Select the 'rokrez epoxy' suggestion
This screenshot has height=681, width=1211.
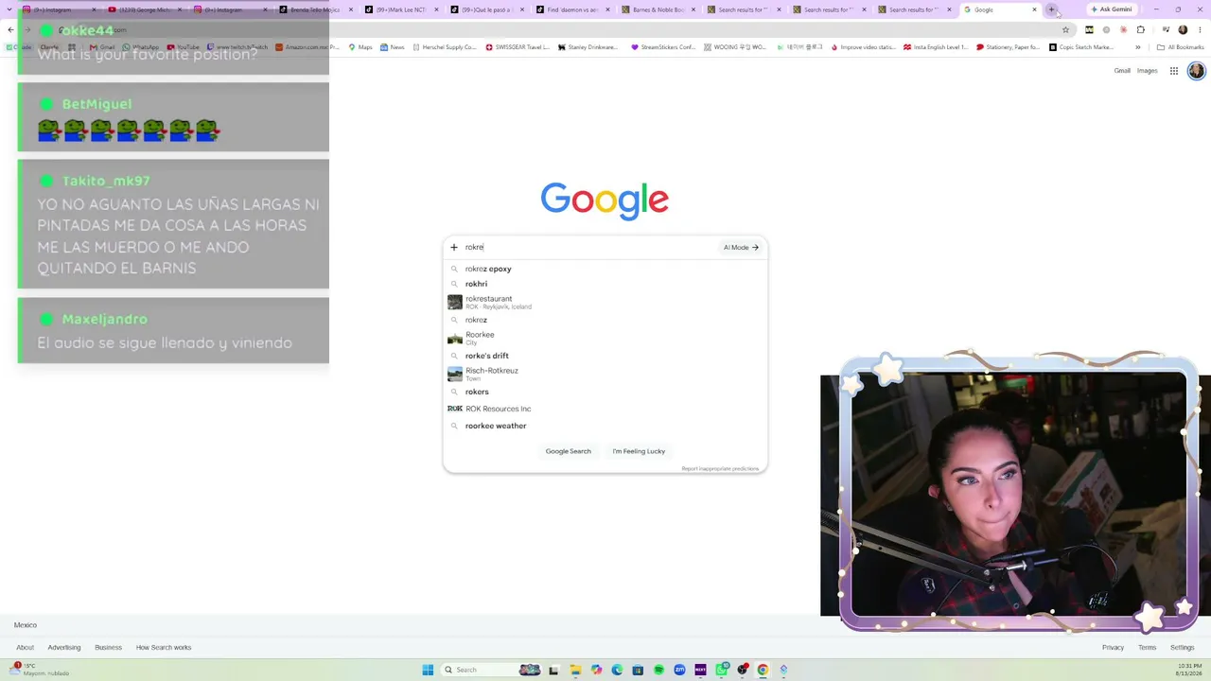pos(605,269)
